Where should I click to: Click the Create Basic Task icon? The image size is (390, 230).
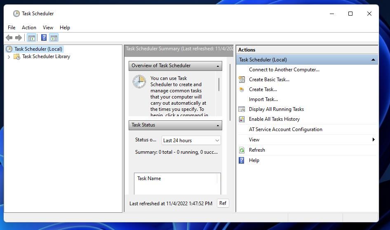click(x=242, y=80)
